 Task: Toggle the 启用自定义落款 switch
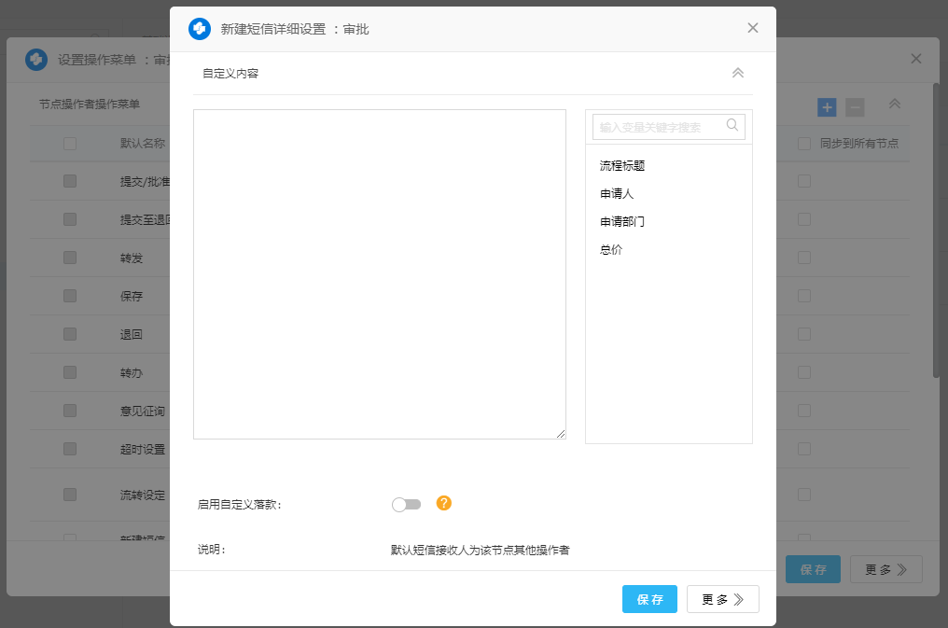click(x=407, y=504)
